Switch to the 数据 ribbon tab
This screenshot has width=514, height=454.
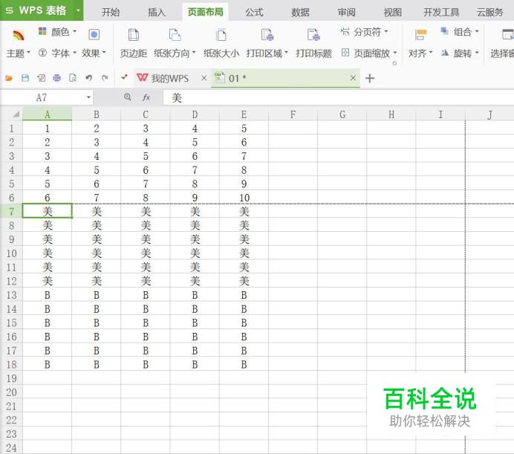pos(300,12)
